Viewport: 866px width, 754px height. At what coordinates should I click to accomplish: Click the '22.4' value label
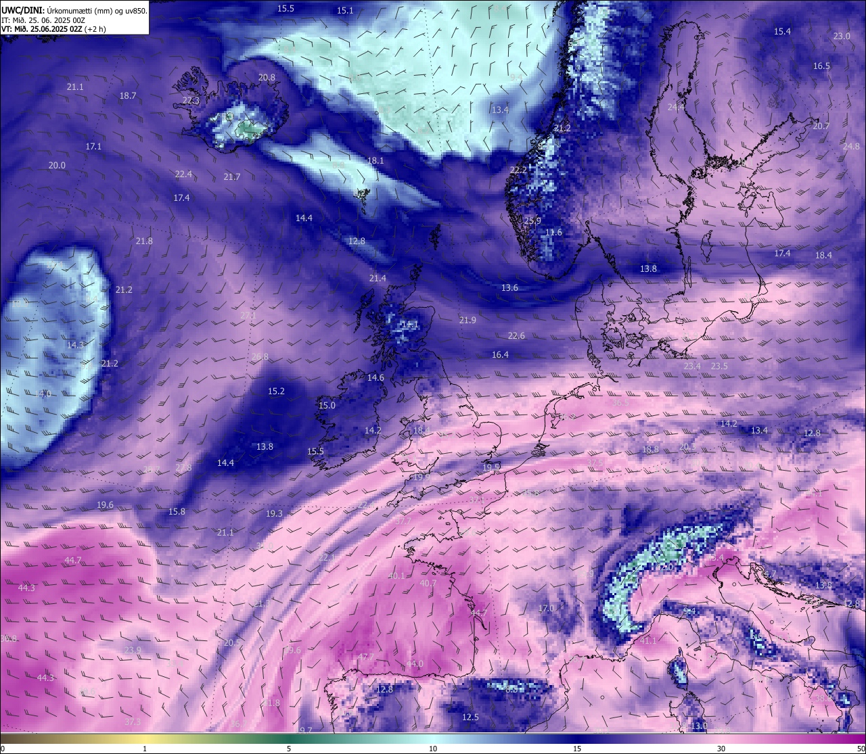tap(183, 174)
